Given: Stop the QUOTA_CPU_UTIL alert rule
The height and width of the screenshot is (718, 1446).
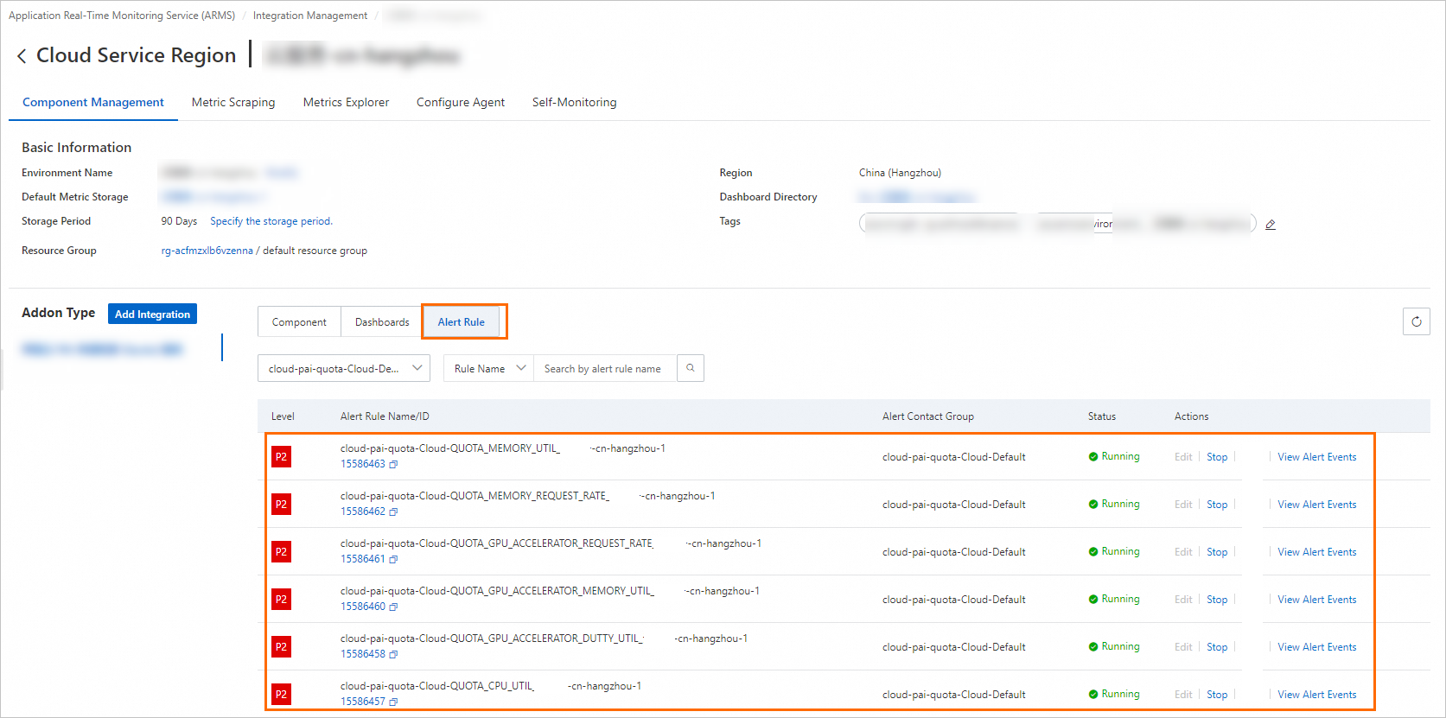Looking at the screenshot, I should [1217, 695].
